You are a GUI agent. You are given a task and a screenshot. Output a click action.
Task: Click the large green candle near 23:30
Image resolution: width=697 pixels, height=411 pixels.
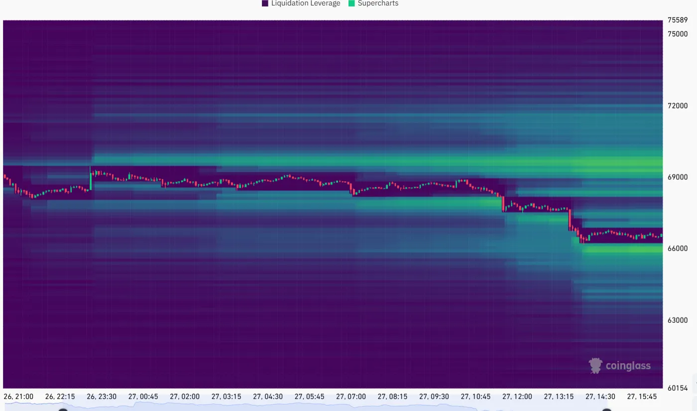tap(91, 180)
